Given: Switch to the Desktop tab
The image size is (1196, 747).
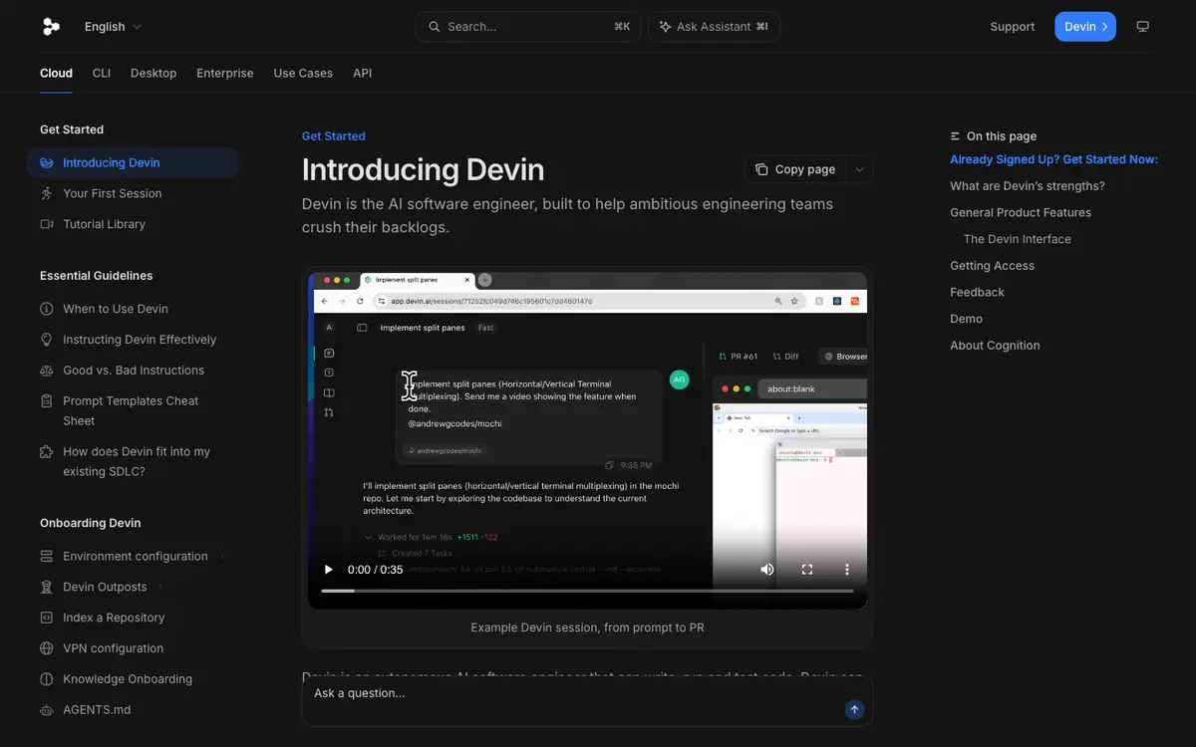Looking at the screenshot, I should click(x=153, y=73).
